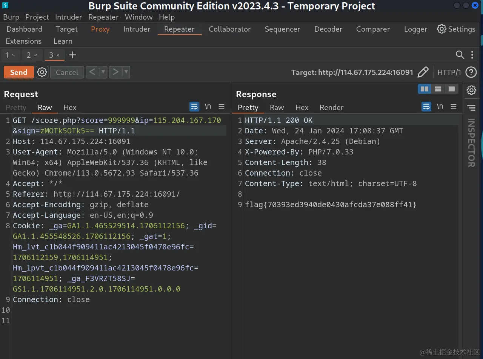Select response Pretty view
This screenshot has width=483, height=359.
[248, 107]
